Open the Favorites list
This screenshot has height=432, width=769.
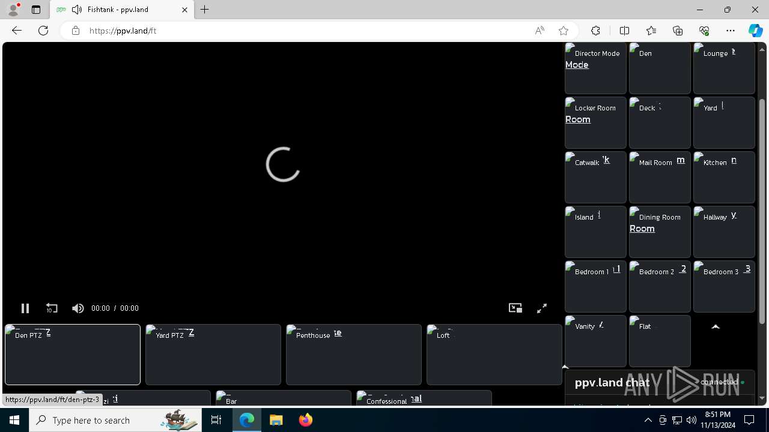(651, 31)
